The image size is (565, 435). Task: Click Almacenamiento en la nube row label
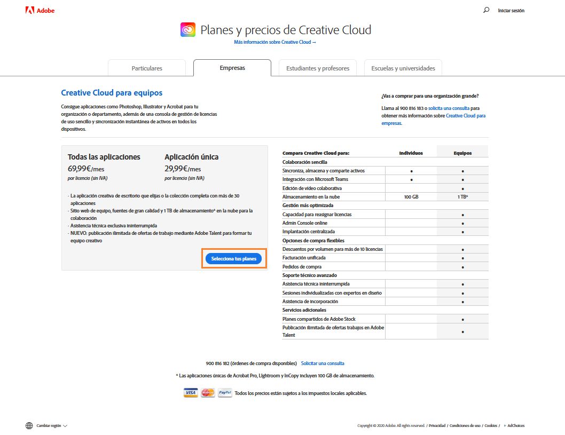pyautogui.click(x=311, y=197)
